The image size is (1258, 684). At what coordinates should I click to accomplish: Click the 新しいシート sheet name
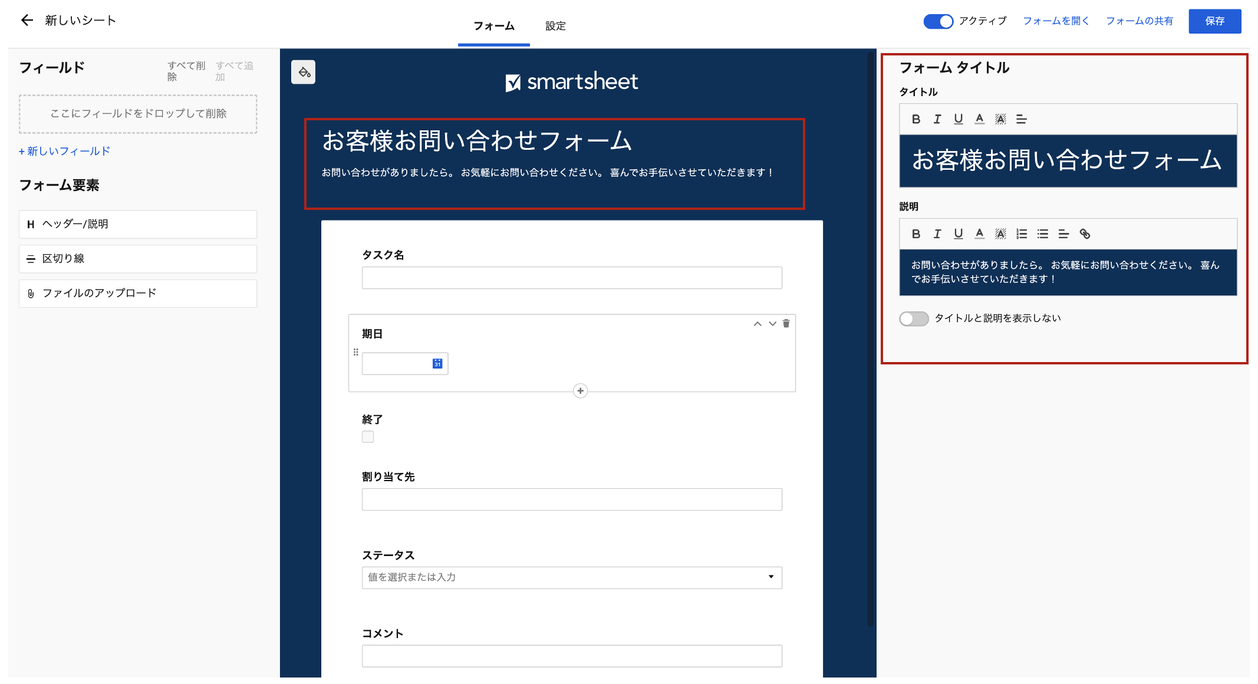point(80,21)
